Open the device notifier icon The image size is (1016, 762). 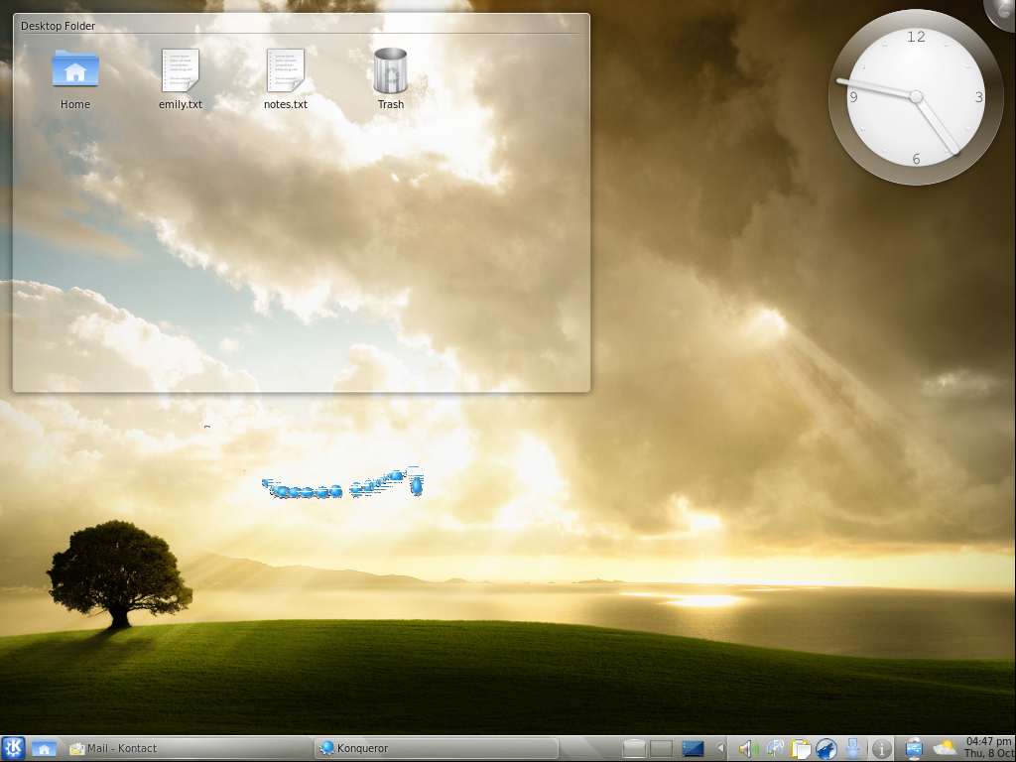pyautogui.click(x=914, y=748)
